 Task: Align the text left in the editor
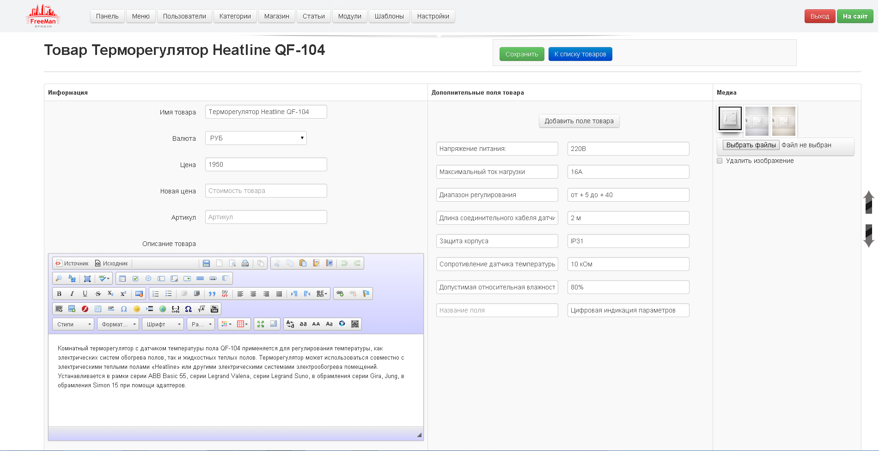click(x=240, y=294)
